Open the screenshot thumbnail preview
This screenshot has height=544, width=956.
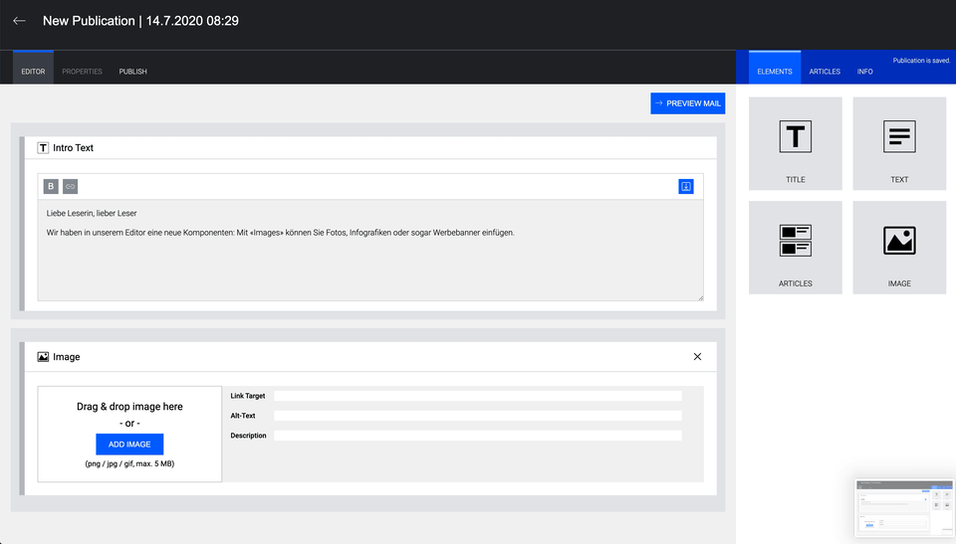904,507
